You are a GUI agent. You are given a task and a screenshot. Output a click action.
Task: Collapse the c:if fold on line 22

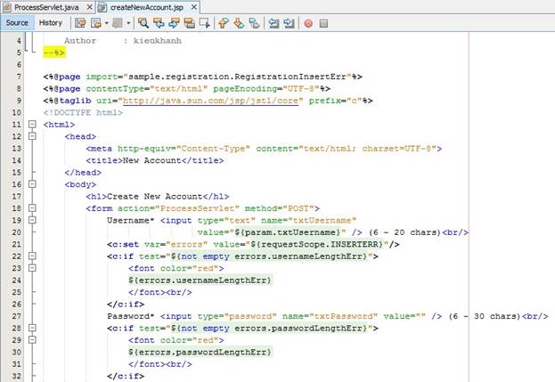coord(32,256)
